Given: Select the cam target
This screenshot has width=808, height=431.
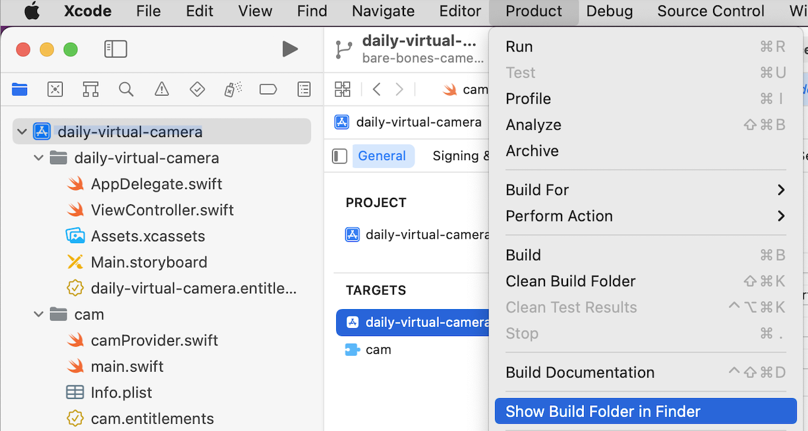Looking at the screenshot, I should coord(378,350).
